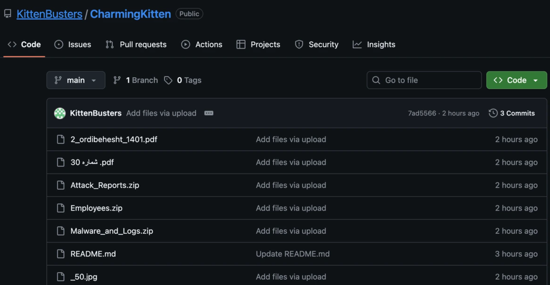Switch to the Issues tab
The image size is (550, 285).
coord(73,44)
